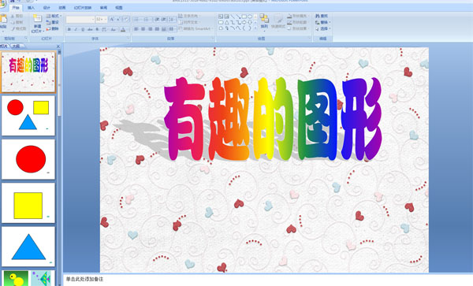This screenshot has width=473, height=286.
Task: Open the Office button menu
Action: (2, 4)
